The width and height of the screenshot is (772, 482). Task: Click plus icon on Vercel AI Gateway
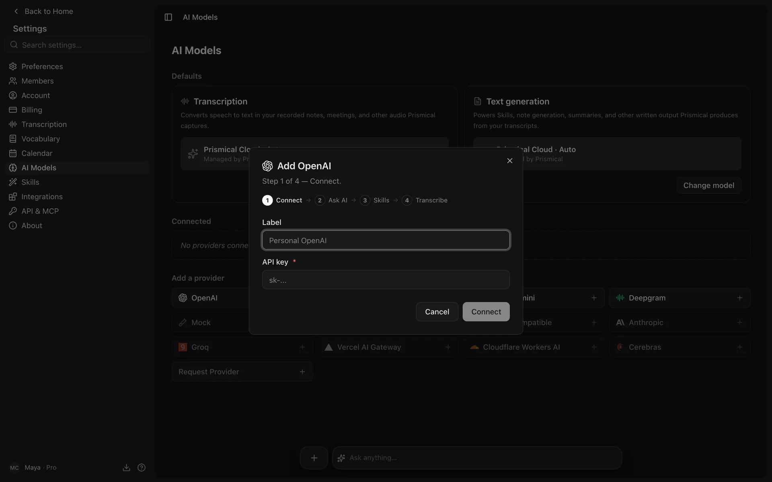(448, 347)
